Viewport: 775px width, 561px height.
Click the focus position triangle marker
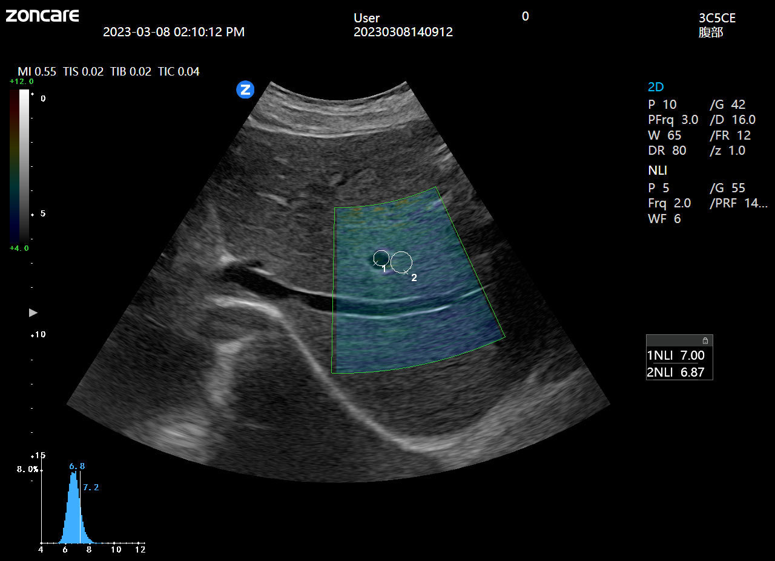[x=33, y=313]
